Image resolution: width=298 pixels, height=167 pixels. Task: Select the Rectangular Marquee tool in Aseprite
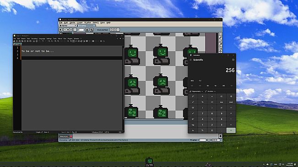220,34
